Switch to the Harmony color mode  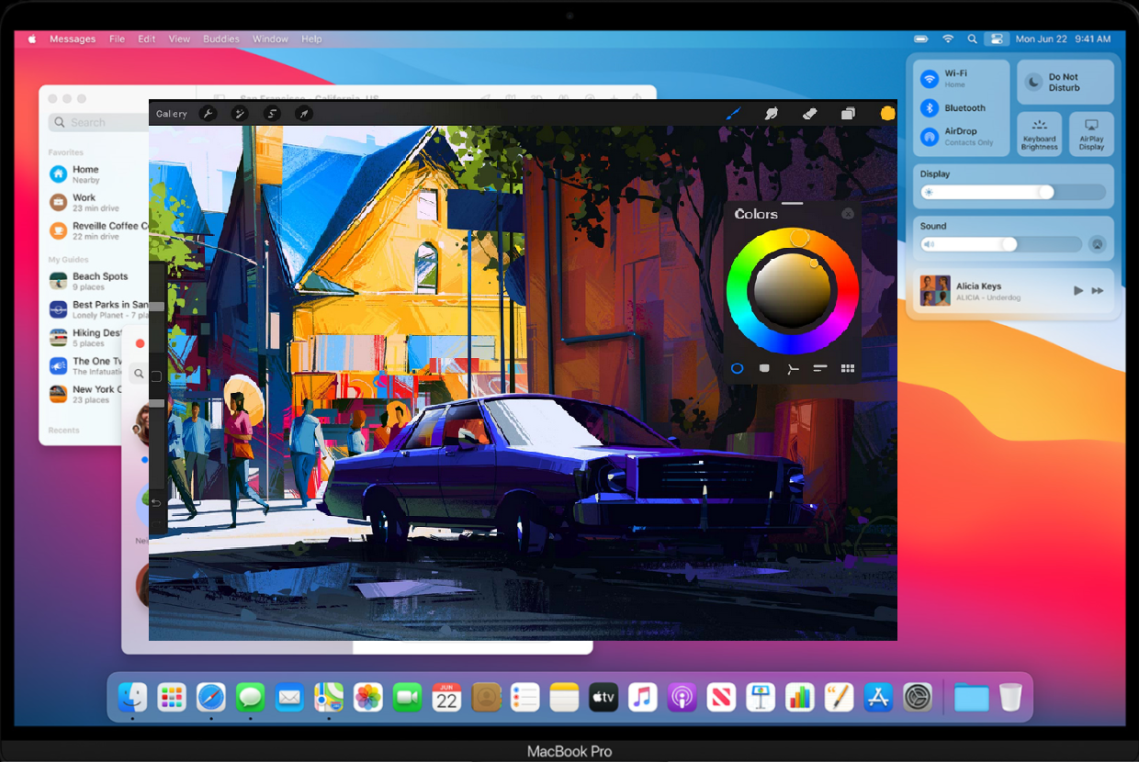[x=792, y=368]
